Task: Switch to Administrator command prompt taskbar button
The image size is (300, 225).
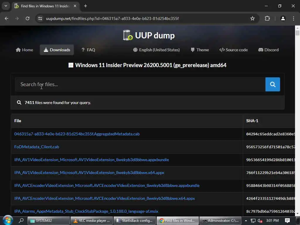Action: (x=220, y=221)
